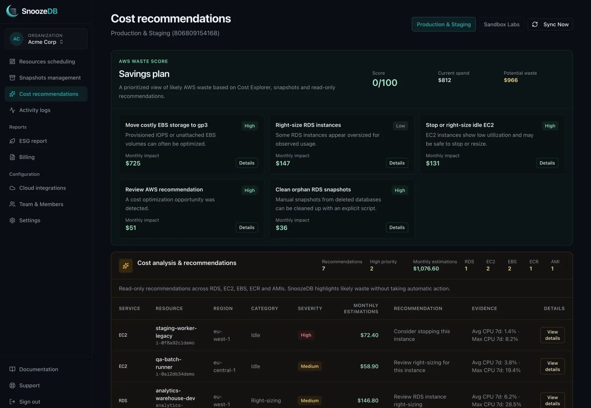The height and width of the screenshot is (408, 591).
Task: Click the High badge on EBS storage card
Action: (250, 126)
